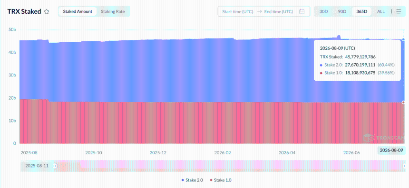Select the 30D time range
The image size is (409, 188).
(x=324, y=11)
